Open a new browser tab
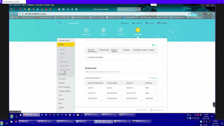The width and height of the screenshot is (224, 126). [143, 9]
